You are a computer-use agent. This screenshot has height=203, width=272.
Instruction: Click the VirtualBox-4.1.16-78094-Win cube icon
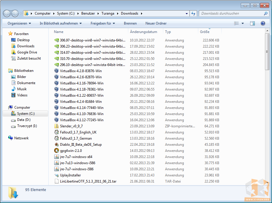pyautogui.click(x=56, y=83)
